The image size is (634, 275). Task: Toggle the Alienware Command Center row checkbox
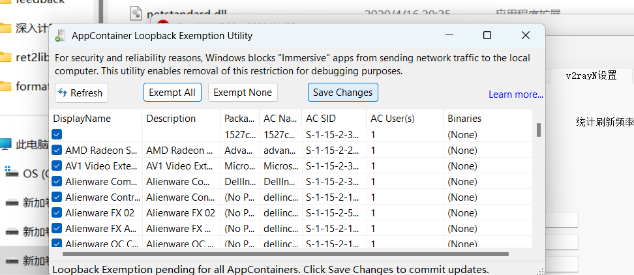(57, 182)
